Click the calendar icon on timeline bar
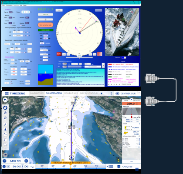Viewport: 183px width, 174px height. [x=8, y=167]
